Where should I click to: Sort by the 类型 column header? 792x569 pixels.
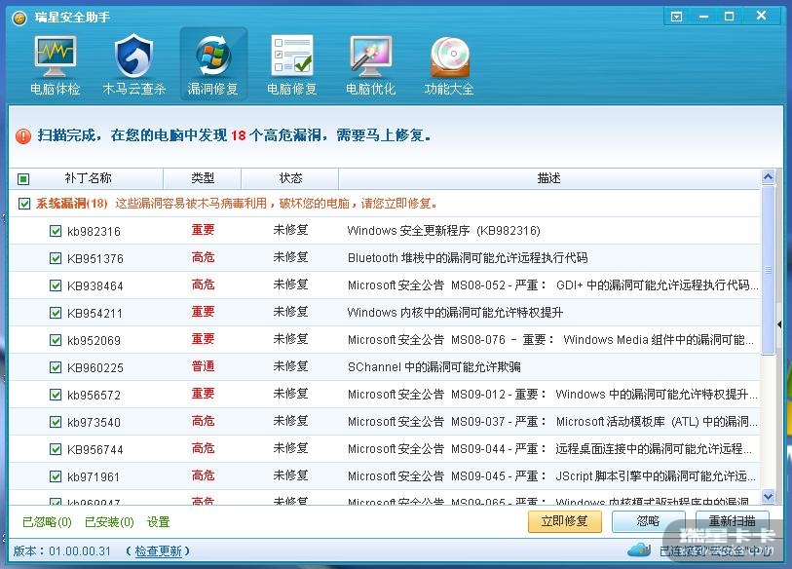[203, 178]
